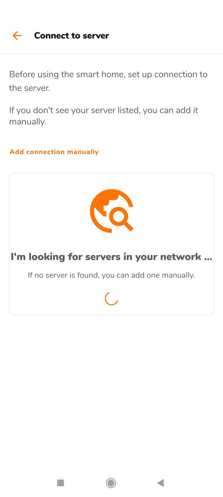Tap the 'If you don't see your server listed' text

coord(104,116)
